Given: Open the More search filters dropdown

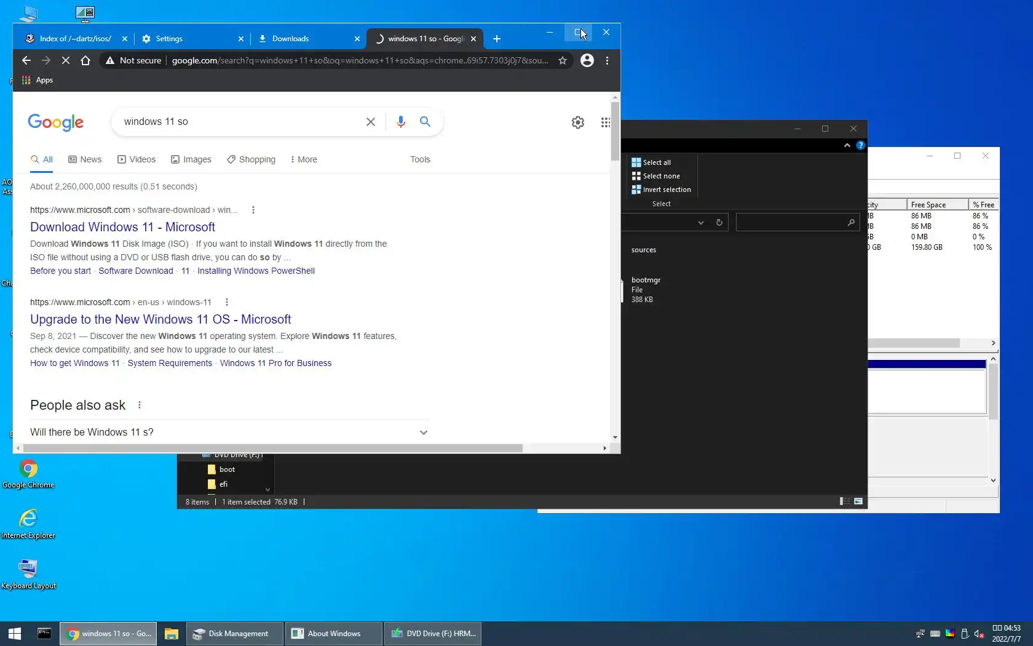Looking at the screenshot, I should (x=304, y=159).
